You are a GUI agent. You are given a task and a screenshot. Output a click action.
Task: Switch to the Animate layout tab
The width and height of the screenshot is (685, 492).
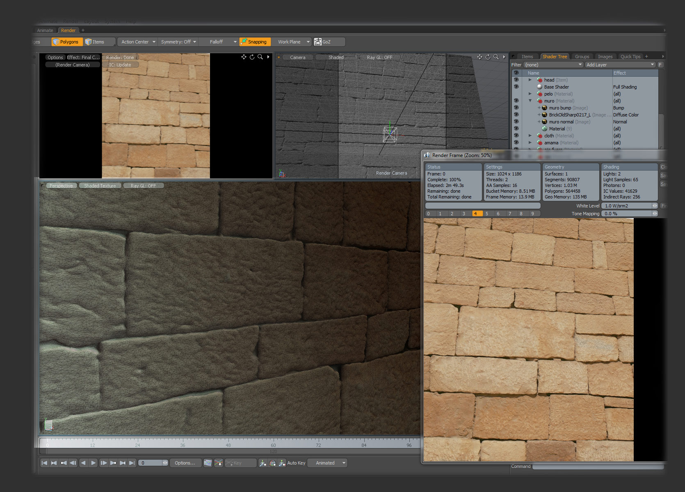click(45, 30)
